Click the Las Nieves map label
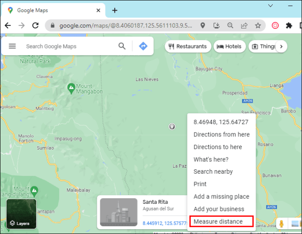This screenshot has height=234, width=302. click(x=147, y=79)
